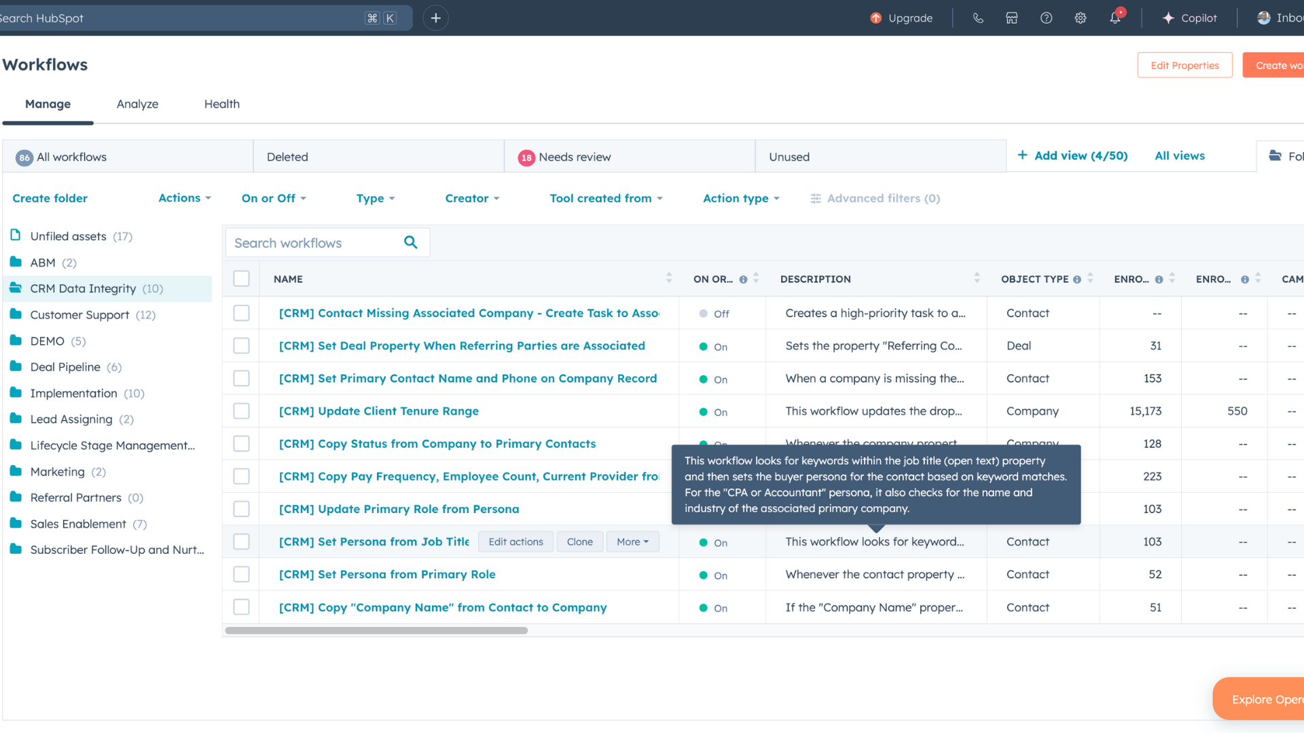Click the phone calling icon
This screenshot has height=733, width=1304.
point(978,18)
